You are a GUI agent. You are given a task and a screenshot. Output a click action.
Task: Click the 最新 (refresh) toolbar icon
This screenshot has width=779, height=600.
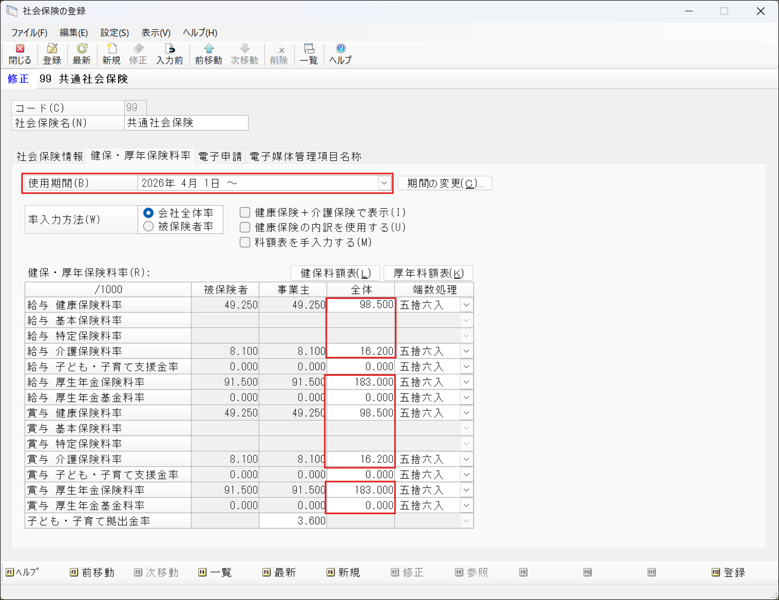coord(81,53)
